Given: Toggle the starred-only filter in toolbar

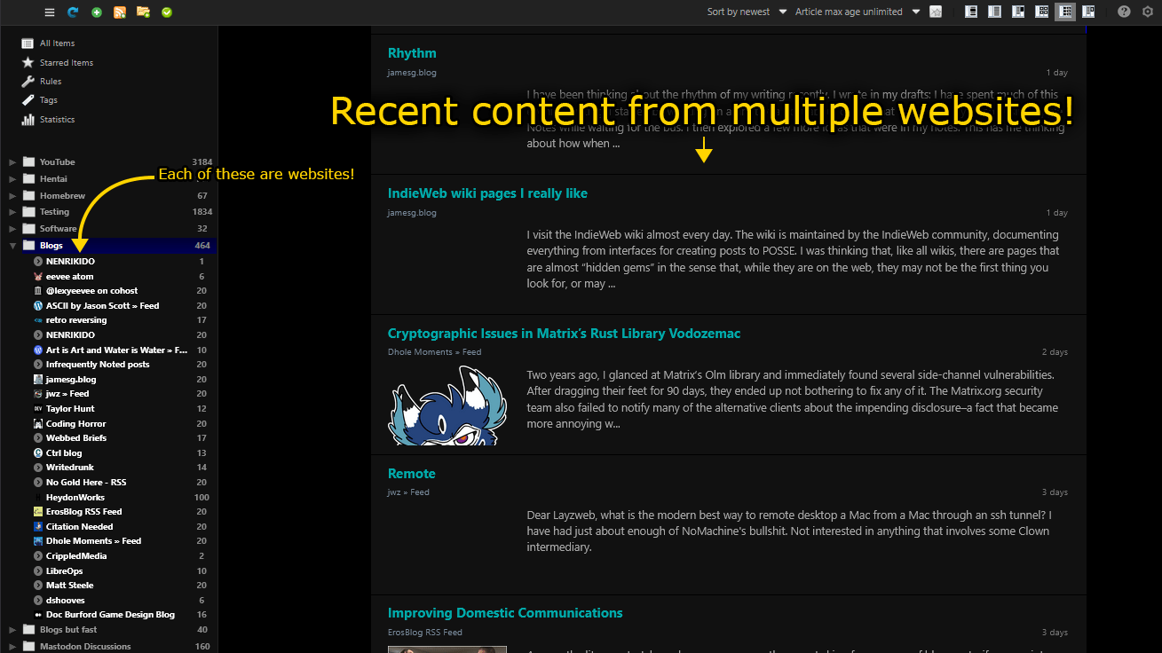Looking at the screenshot, I should [936, 12].
